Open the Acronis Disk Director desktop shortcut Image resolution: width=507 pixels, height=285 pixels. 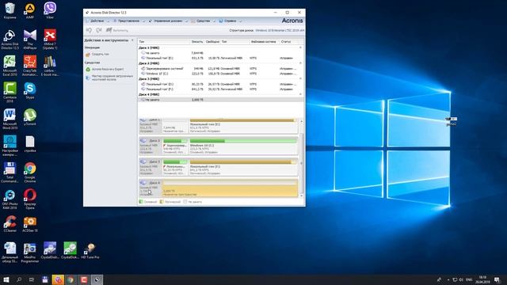point(10,40)
